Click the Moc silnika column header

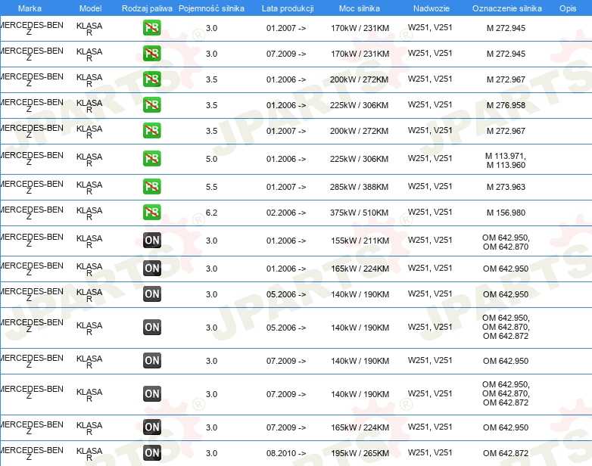(360, 8)
